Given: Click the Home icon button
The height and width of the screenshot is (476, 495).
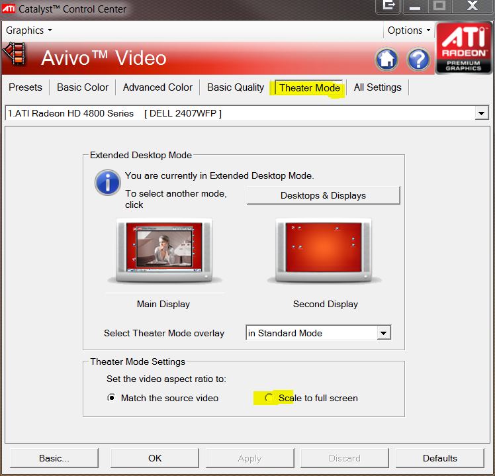Looking at the screenshot, I should coord(386,60).
